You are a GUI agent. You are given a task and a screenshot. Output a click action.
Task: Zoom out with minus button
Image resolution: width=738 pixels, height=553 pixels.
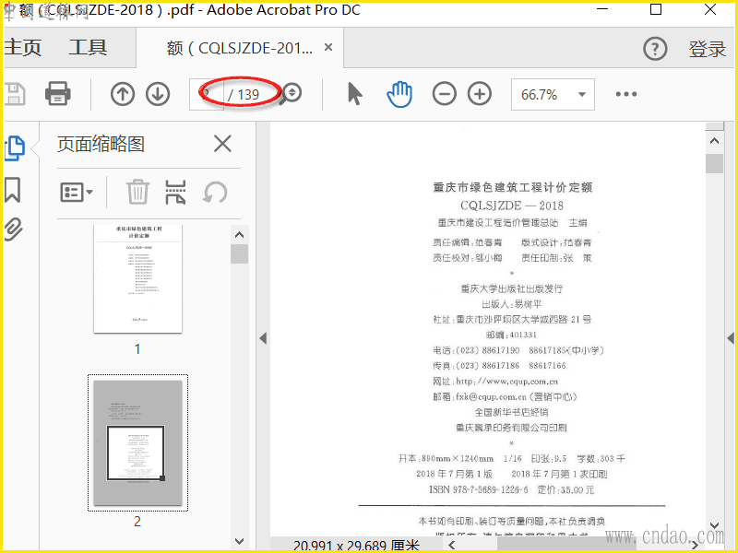[x=445, y=94]
